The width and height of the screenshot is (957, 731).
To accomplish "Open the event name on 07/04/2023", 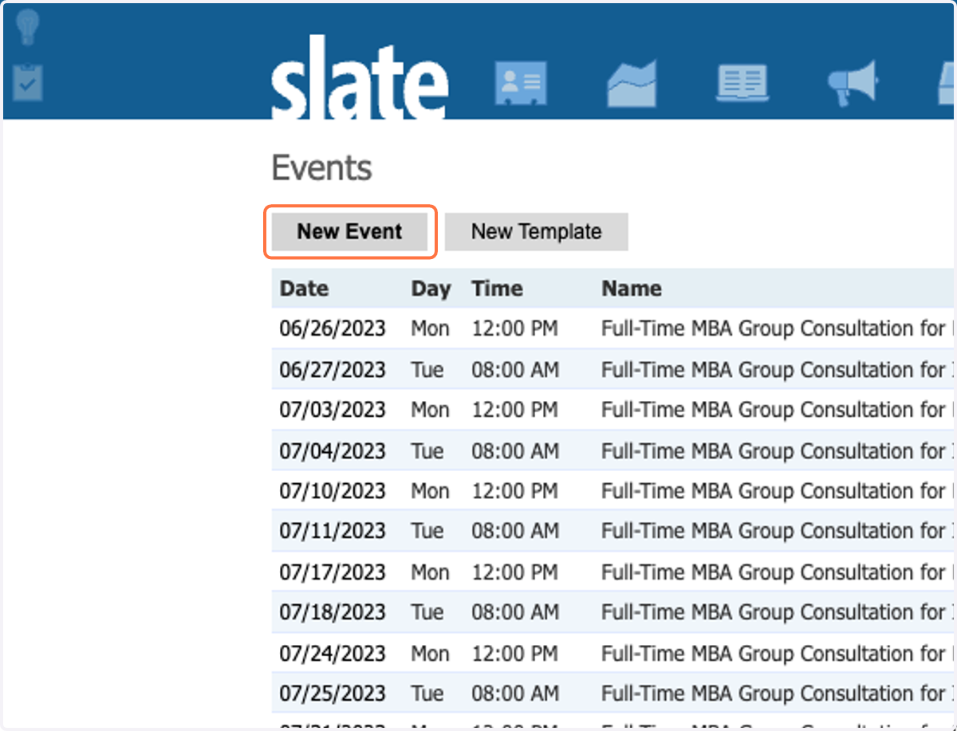I will pos(777,451).
